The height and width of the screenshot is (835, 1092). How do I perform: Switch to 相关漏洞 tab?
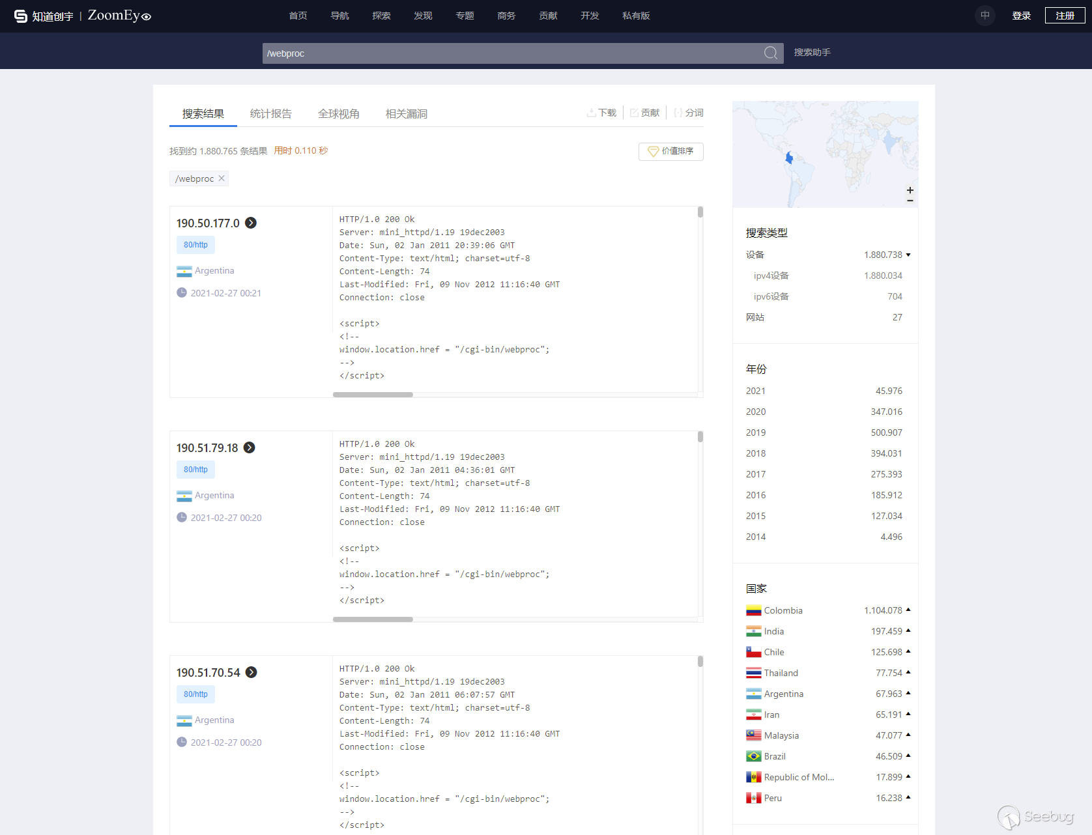pos(407,114)
